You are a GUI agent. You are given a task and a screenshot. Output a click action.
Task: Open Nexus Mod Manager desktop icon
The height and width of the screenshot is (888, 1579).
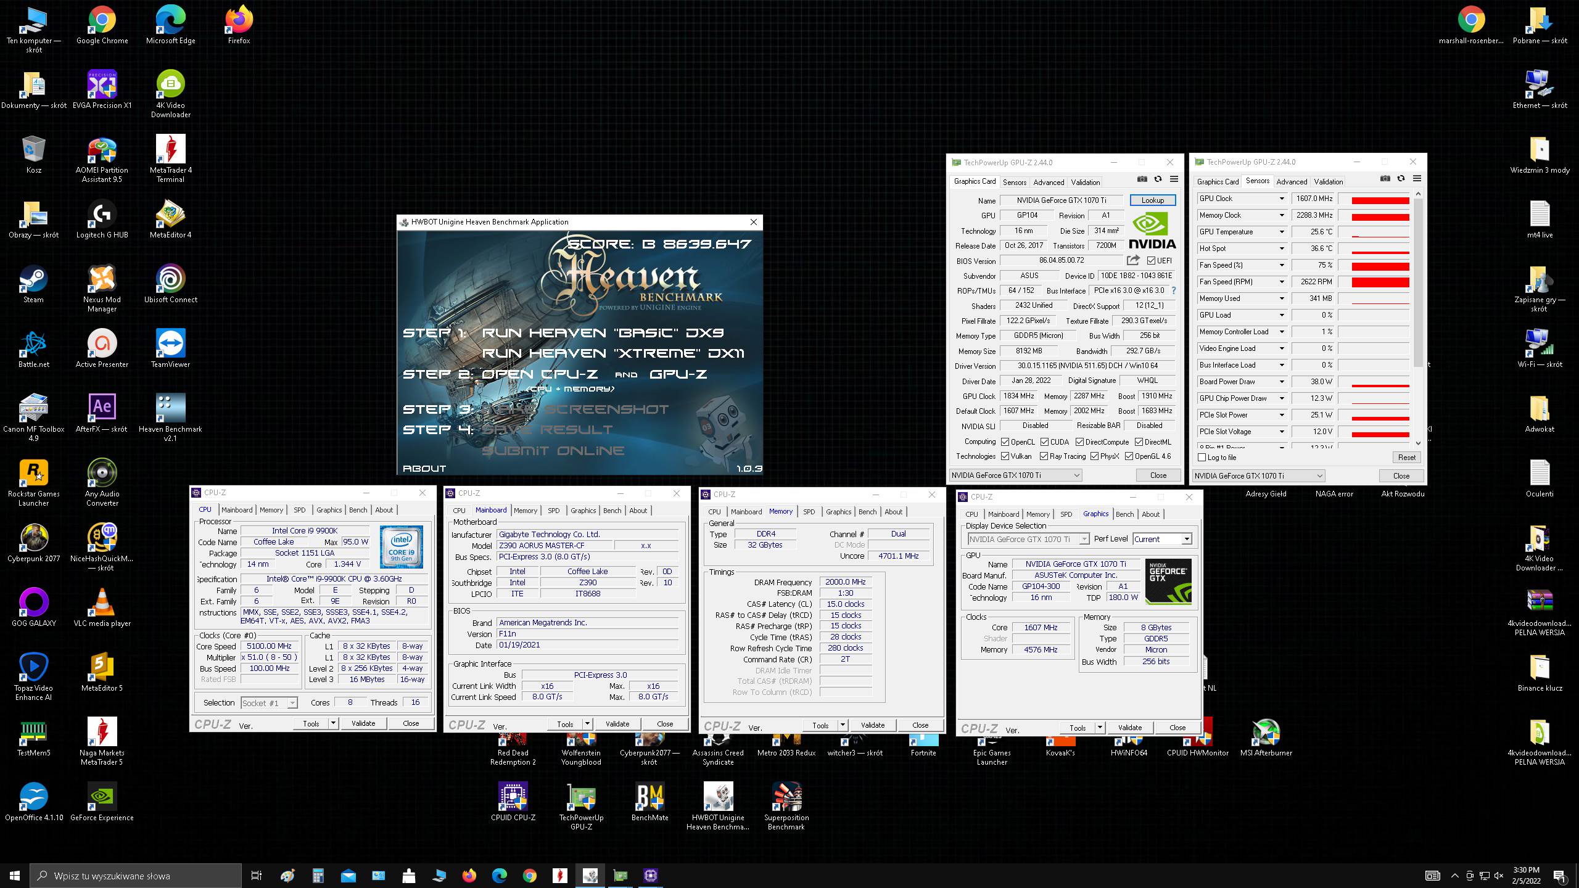tap(102, 289)
